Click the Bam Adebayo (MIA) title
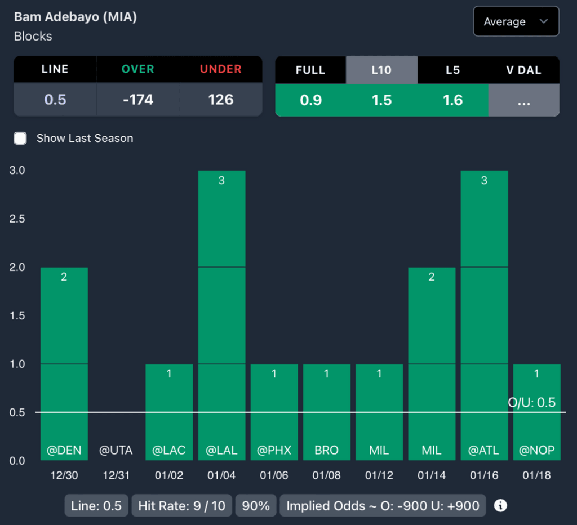This screenshot has width=577, height=525. [76, 17]
